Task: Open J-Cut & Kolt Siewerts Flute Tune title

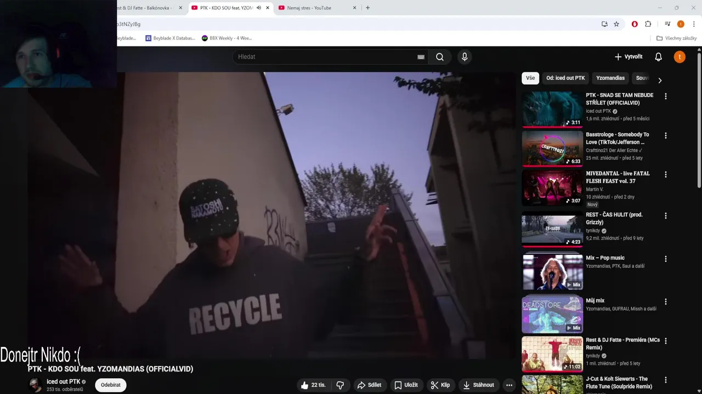Action: (x=619, y=383)
